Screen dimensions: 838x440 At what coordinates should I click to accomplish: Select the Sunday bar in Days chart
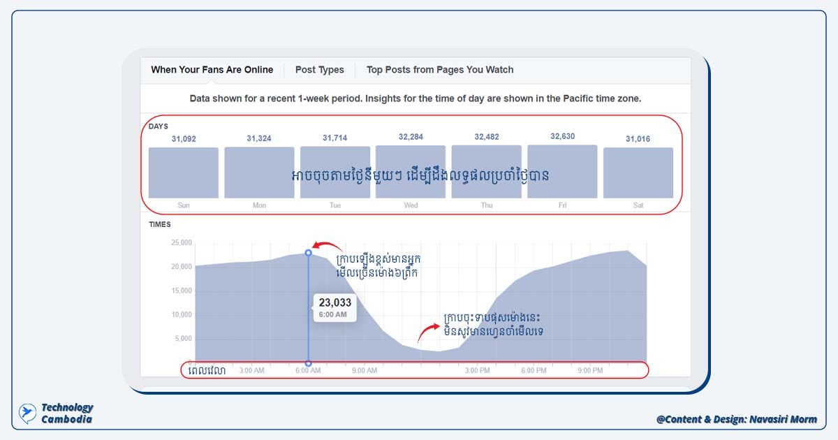[x=183, y=173]
